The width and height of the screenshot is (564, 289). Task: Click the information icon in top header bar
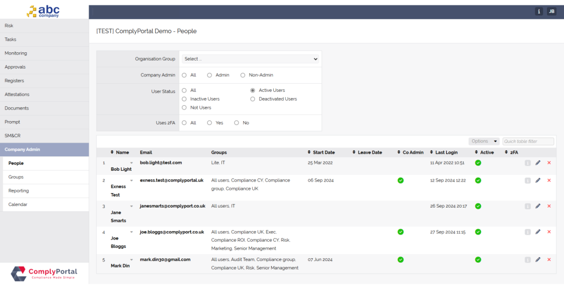(539, 11)
